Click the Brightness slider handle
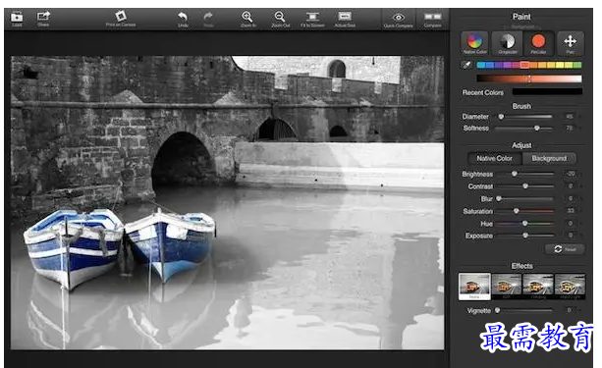This screenshot has width=602, height=368. point(515,174)
